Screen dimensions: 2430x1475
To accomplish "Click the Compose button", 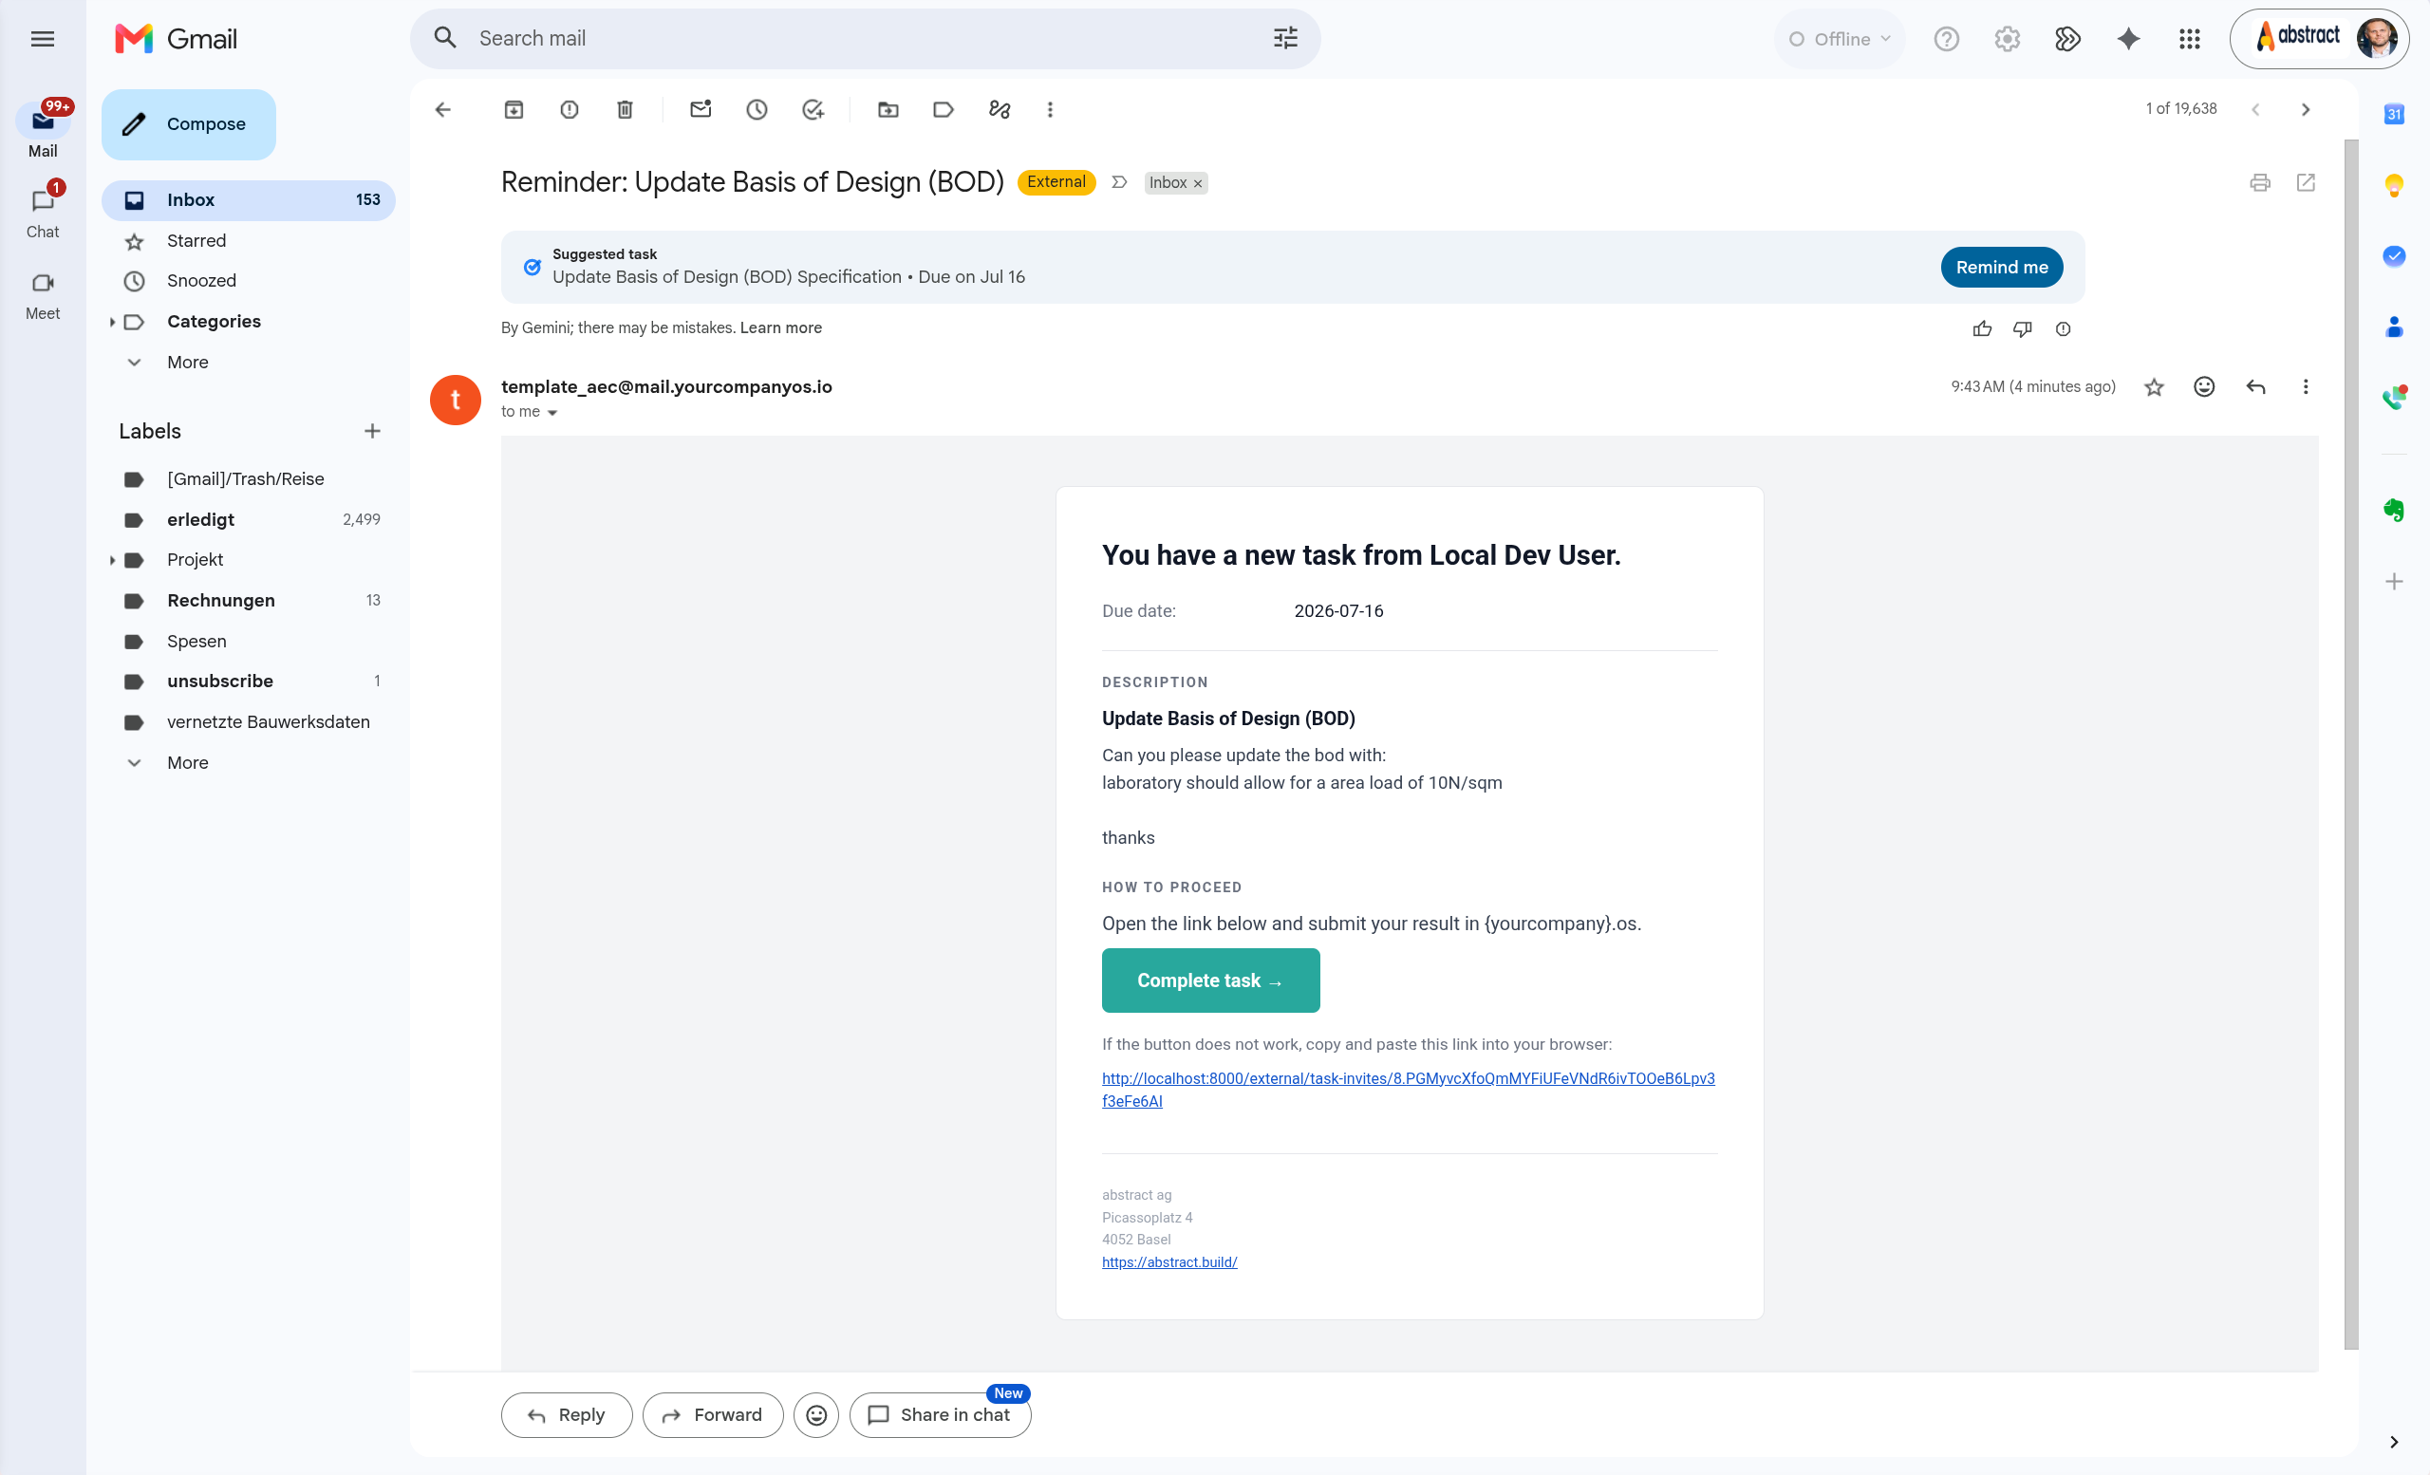I will point(188,124).
